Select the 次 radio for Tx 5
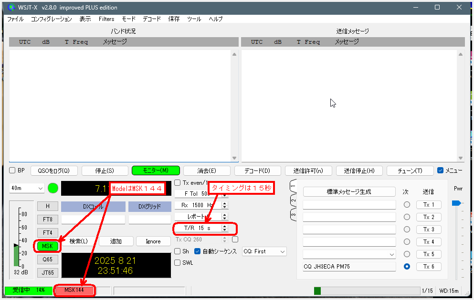Viewport: 474px width, 300px height. click(x=407, y=254)
